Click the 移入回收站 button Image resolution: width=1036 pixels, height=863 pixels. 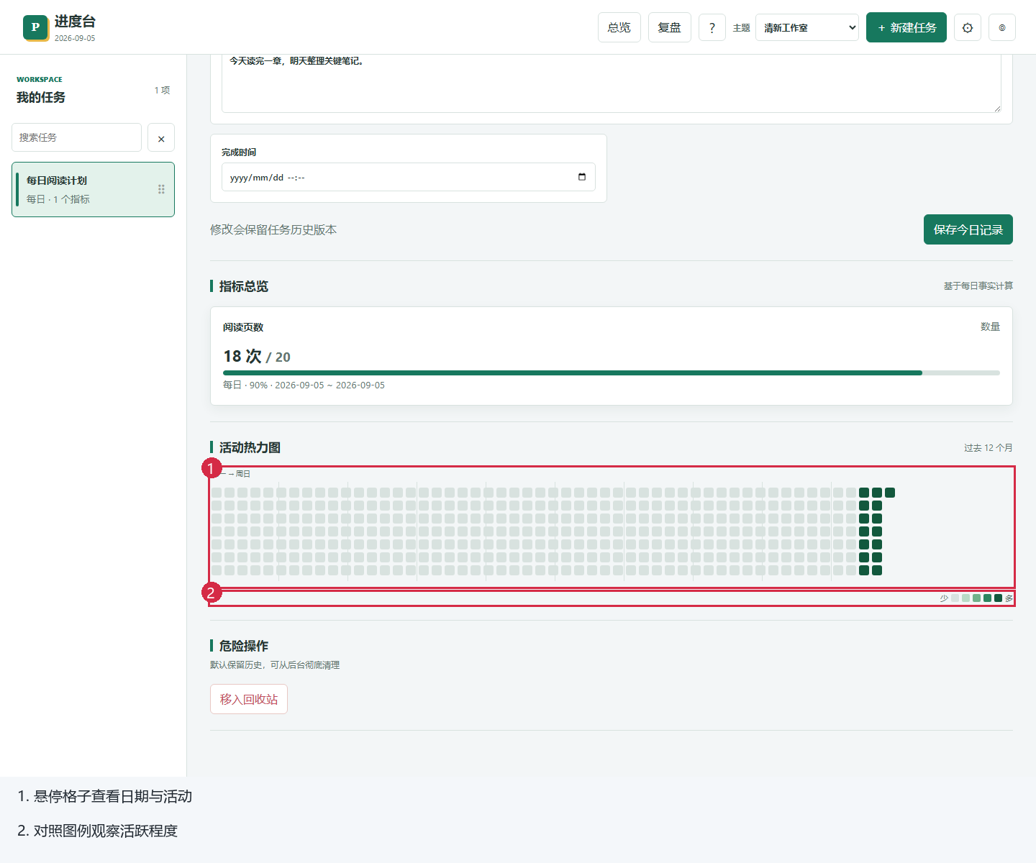(x=249, y=699)
